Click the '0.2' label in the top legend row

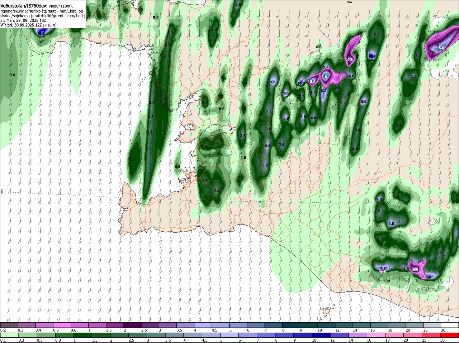pyautogui.click(x=3, y=330)
